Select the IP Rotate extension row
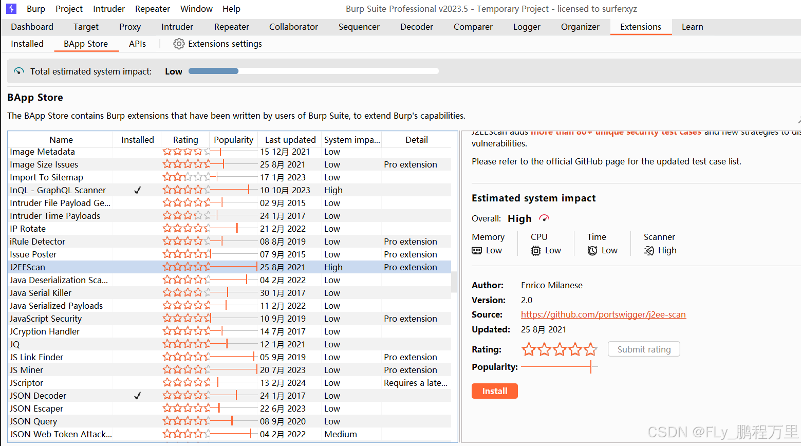This screenshot has width=801, height=446. click(x=230, y=229)
